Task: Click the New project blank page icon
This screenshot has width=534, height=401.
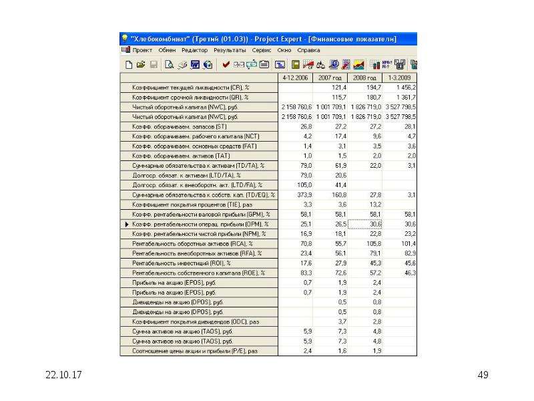Action: click(x=129, y=64)
